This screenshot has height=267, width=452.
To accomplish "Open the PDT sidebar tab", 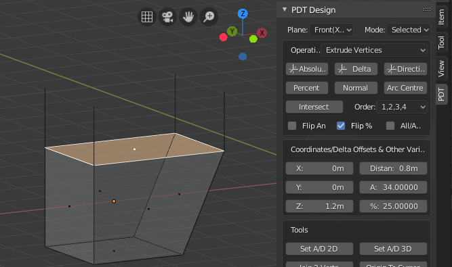I will [x=441, y=95].
